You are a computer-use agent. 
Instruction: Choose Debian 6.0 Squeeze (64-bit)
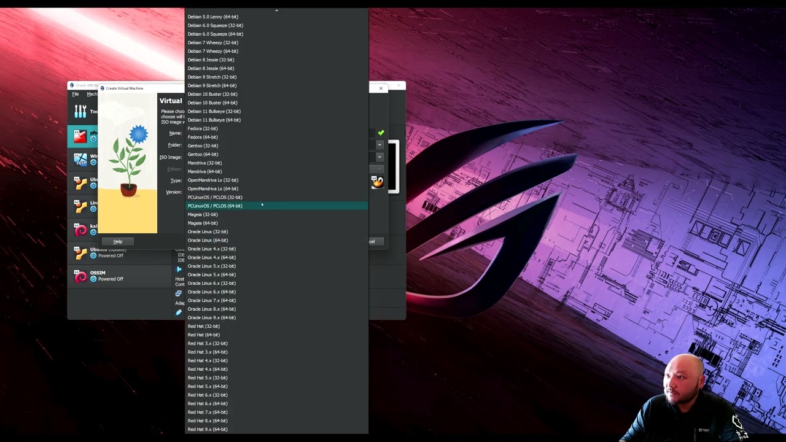[276, 34]
